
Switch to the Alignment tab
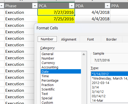tap(69, 40)
